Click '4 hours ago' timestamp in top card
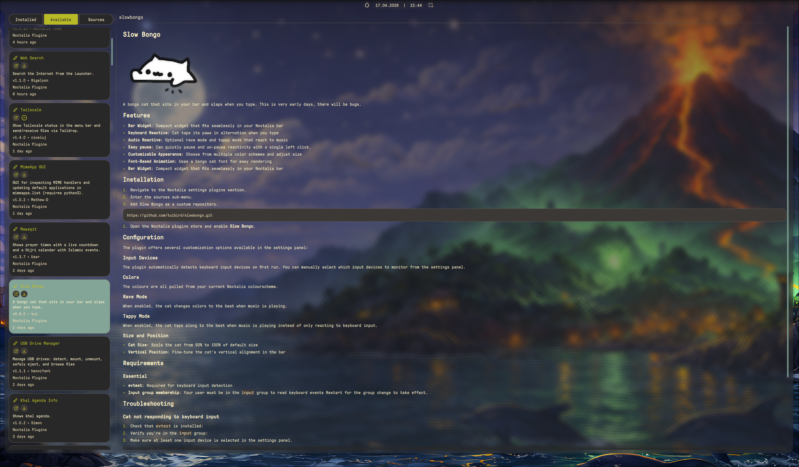Screen dimensions: 799x467 (24, 42)
